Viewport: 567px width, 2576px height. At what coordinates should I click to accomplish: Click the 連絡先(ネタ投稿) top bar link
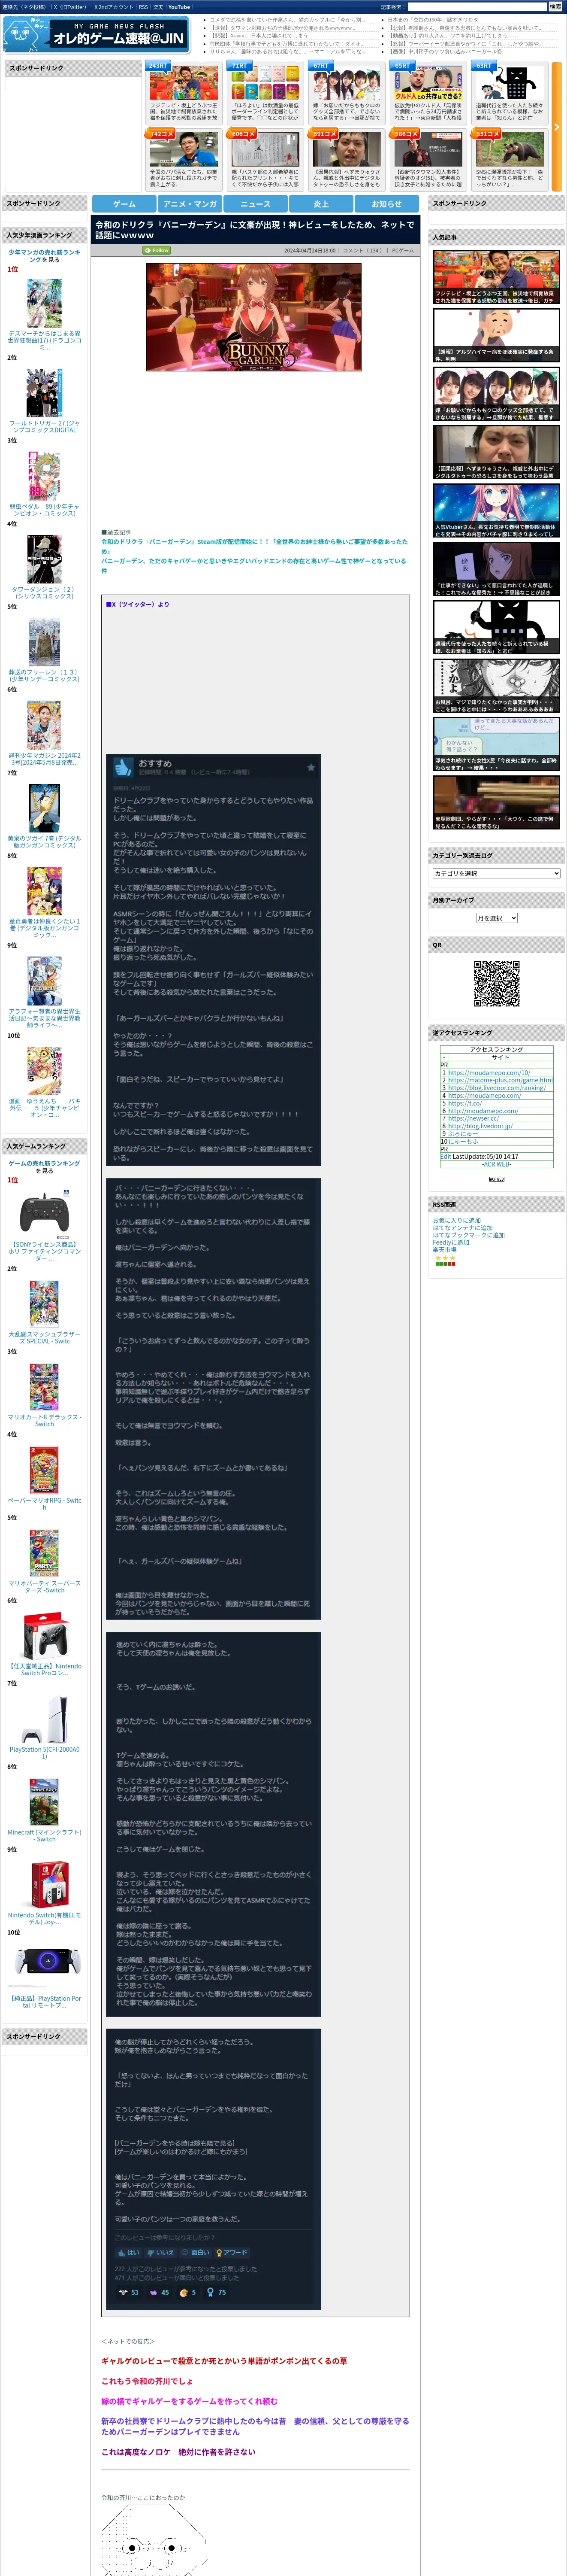click(x=24, y=7)
